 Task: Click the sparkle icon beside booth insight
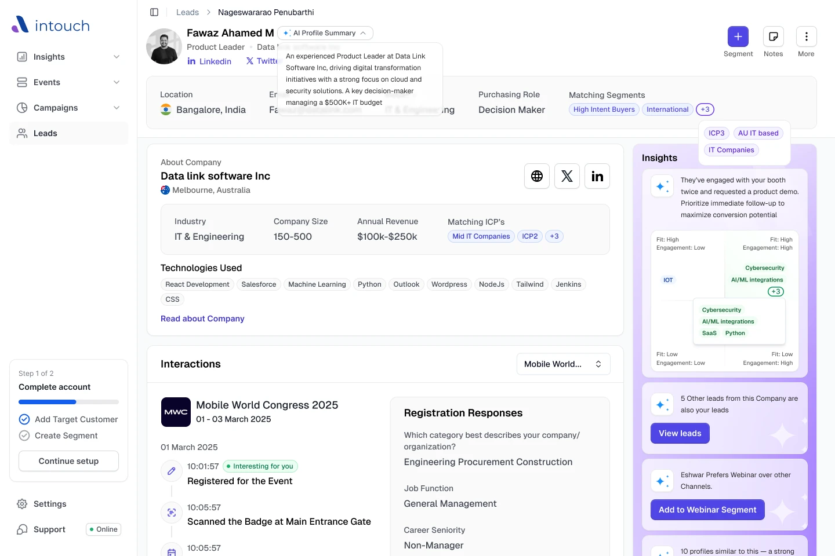tap(662, 186)
